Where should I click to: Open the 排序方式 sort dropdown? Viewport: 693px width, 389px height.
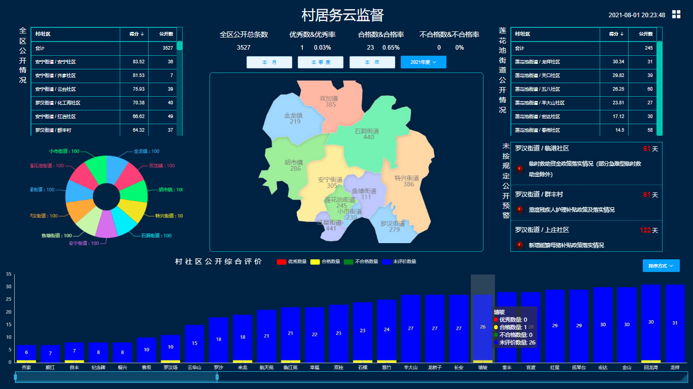tap(661, 266)
